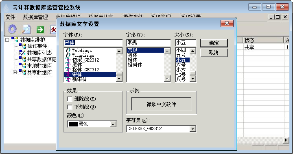Click the 微软中文软件 sample preview

[x=162, y=104]
